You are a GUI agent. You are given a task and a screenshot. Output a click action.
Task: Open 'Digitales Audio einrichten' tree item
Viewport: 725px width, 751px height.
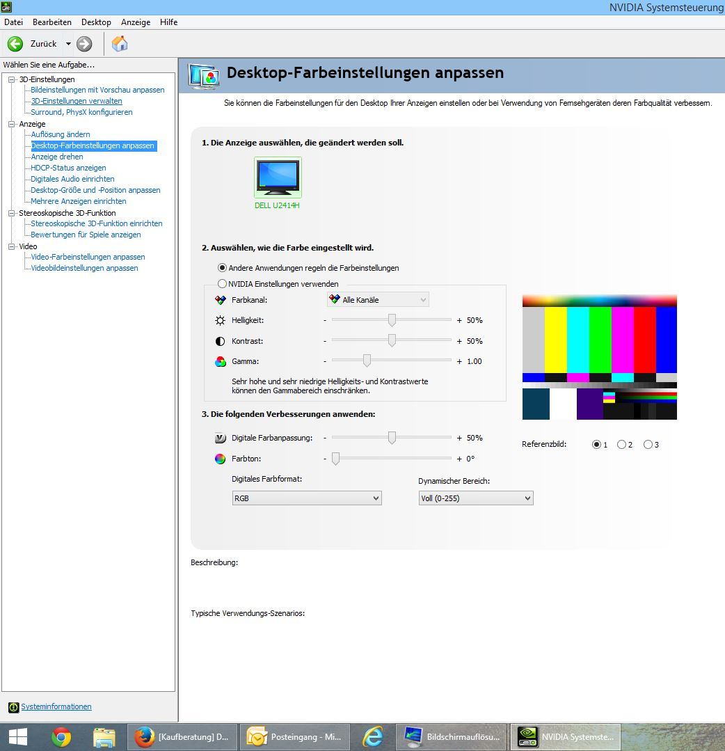[x=73, y=179]
